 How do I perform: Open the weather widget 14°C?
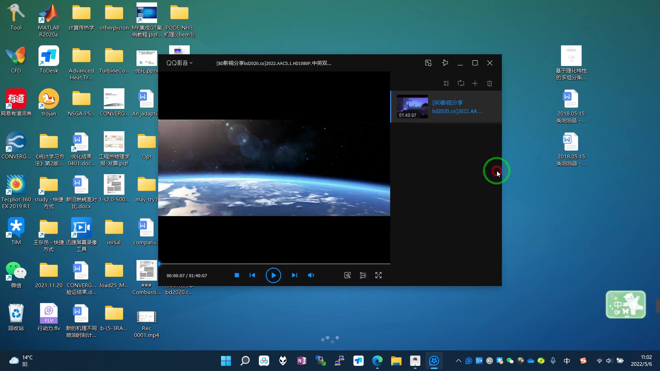21,361
